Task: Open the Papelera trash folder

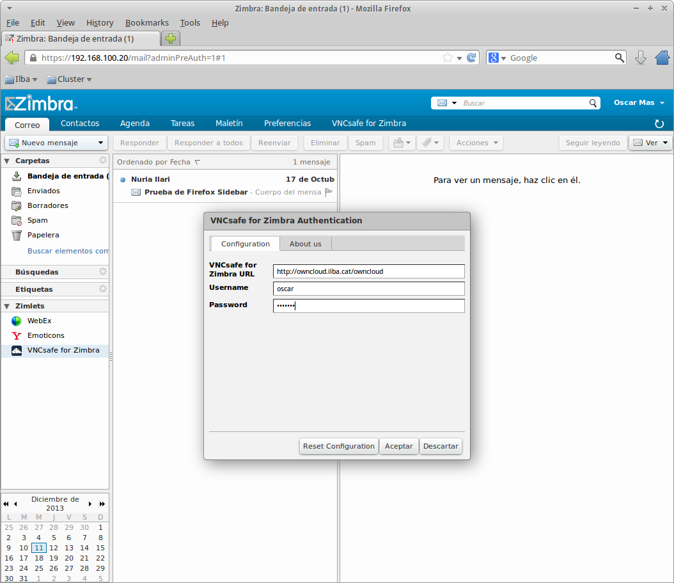Action: coord(43,235)
